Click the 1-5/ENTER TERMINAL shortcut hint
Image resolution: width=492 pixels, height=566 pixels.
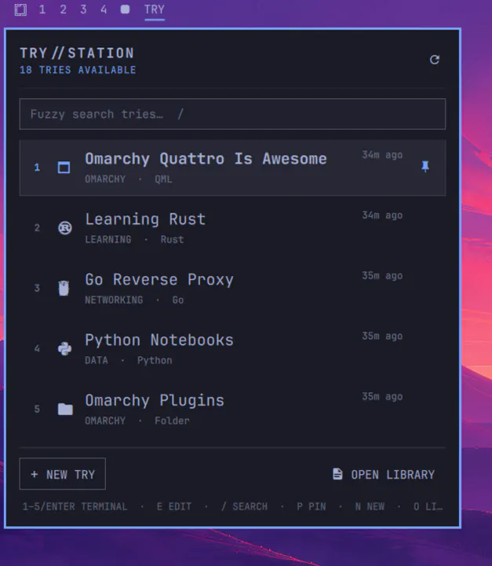coord(75,506)
